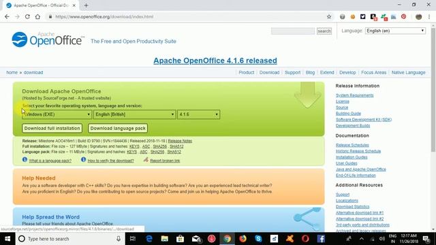Open operating system dropdown Windows (EXE)
The height and width of the screenshot is (245, 436).
click(57, 114)
